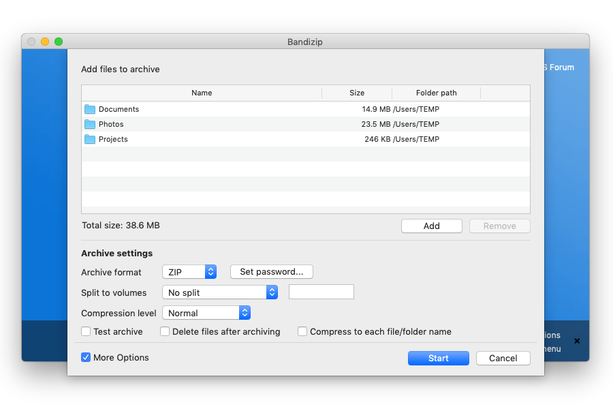Sort file list by Name column header
Screen dimensions: 613x409
202,93
